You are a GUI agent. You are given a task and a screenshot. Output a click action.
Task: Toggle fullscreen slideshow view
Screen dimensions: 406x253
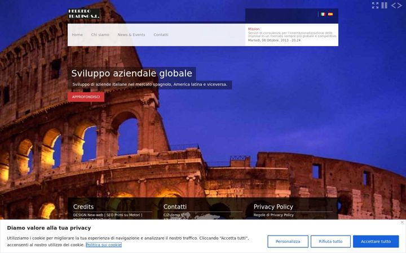tap(375, 6)
